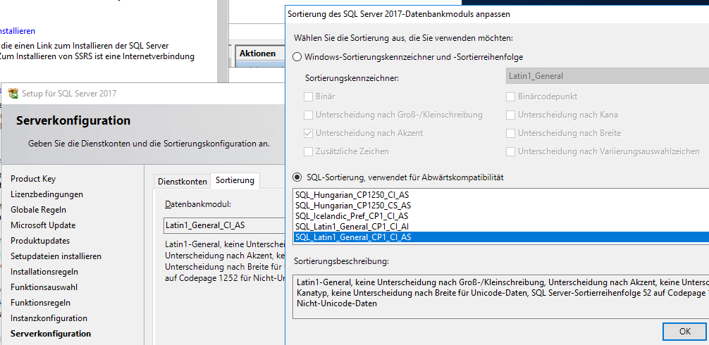Viewport: 709px width, 345px height.
Task: Click the Datenbankmodul Latin1_General_CI_AS field
Action: pyautogui.click(x=224, y=225)
